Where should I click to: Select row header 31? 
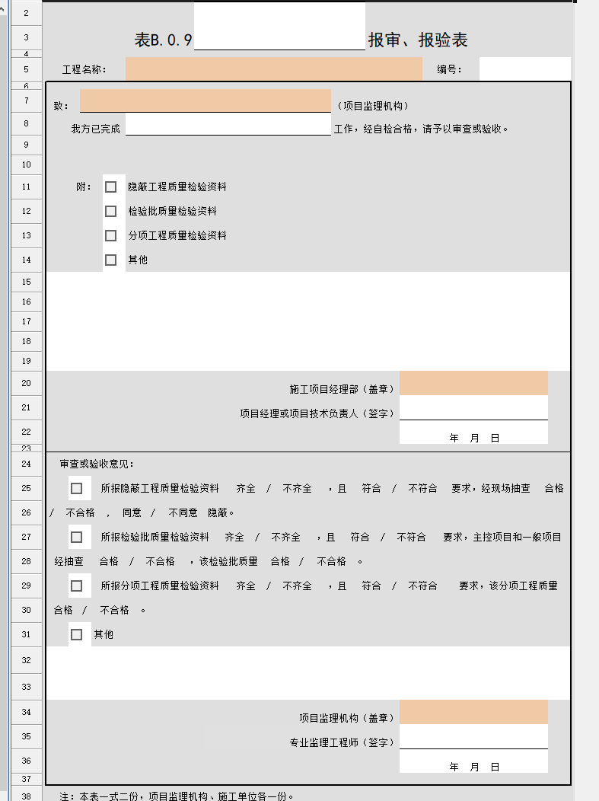pyautogui.click(x=27, y=634)
